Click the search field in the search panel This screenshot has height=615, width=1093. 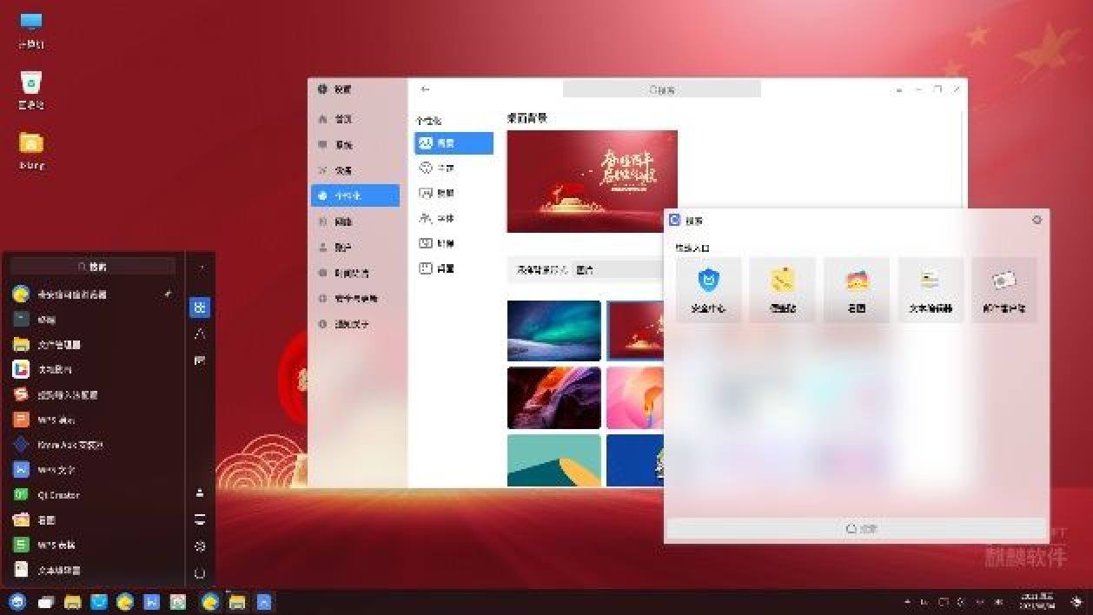click(856, 528)
